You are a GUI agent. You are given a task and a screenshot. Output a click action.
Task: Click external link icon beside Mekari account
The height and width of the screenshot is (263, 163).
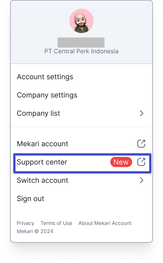click(141, 144)
